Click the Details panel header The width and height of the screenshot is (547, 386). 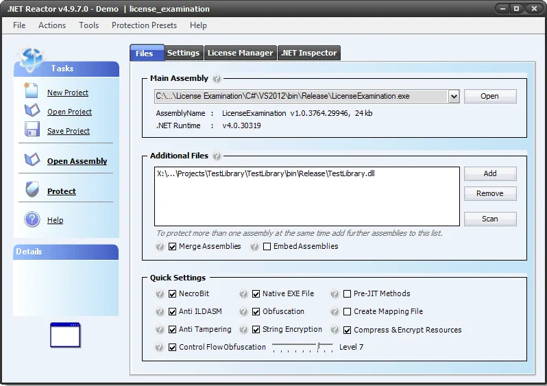[66, 252]
